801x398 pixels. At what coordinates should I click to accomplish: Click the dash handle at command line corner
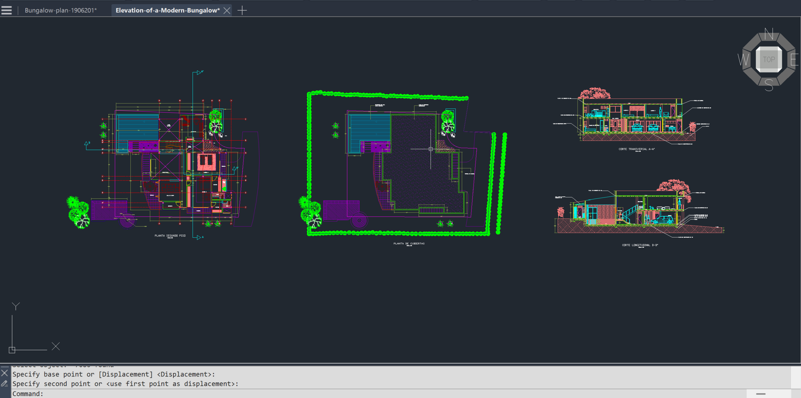click(761, 394)
